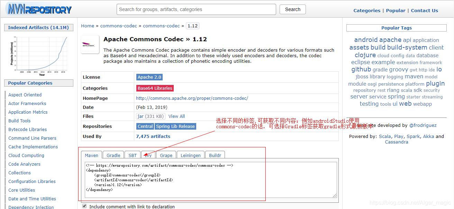
Task: Click the MVNRepository logo
Action: [39, 9]
